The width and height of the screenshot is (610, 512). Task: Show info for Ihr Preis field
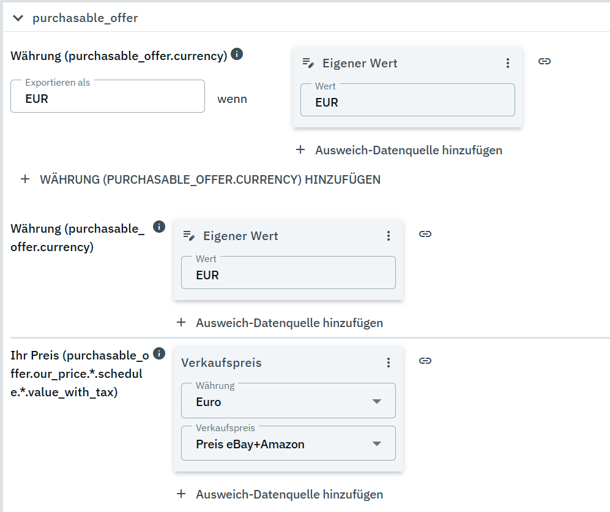[x=159, y=354]
